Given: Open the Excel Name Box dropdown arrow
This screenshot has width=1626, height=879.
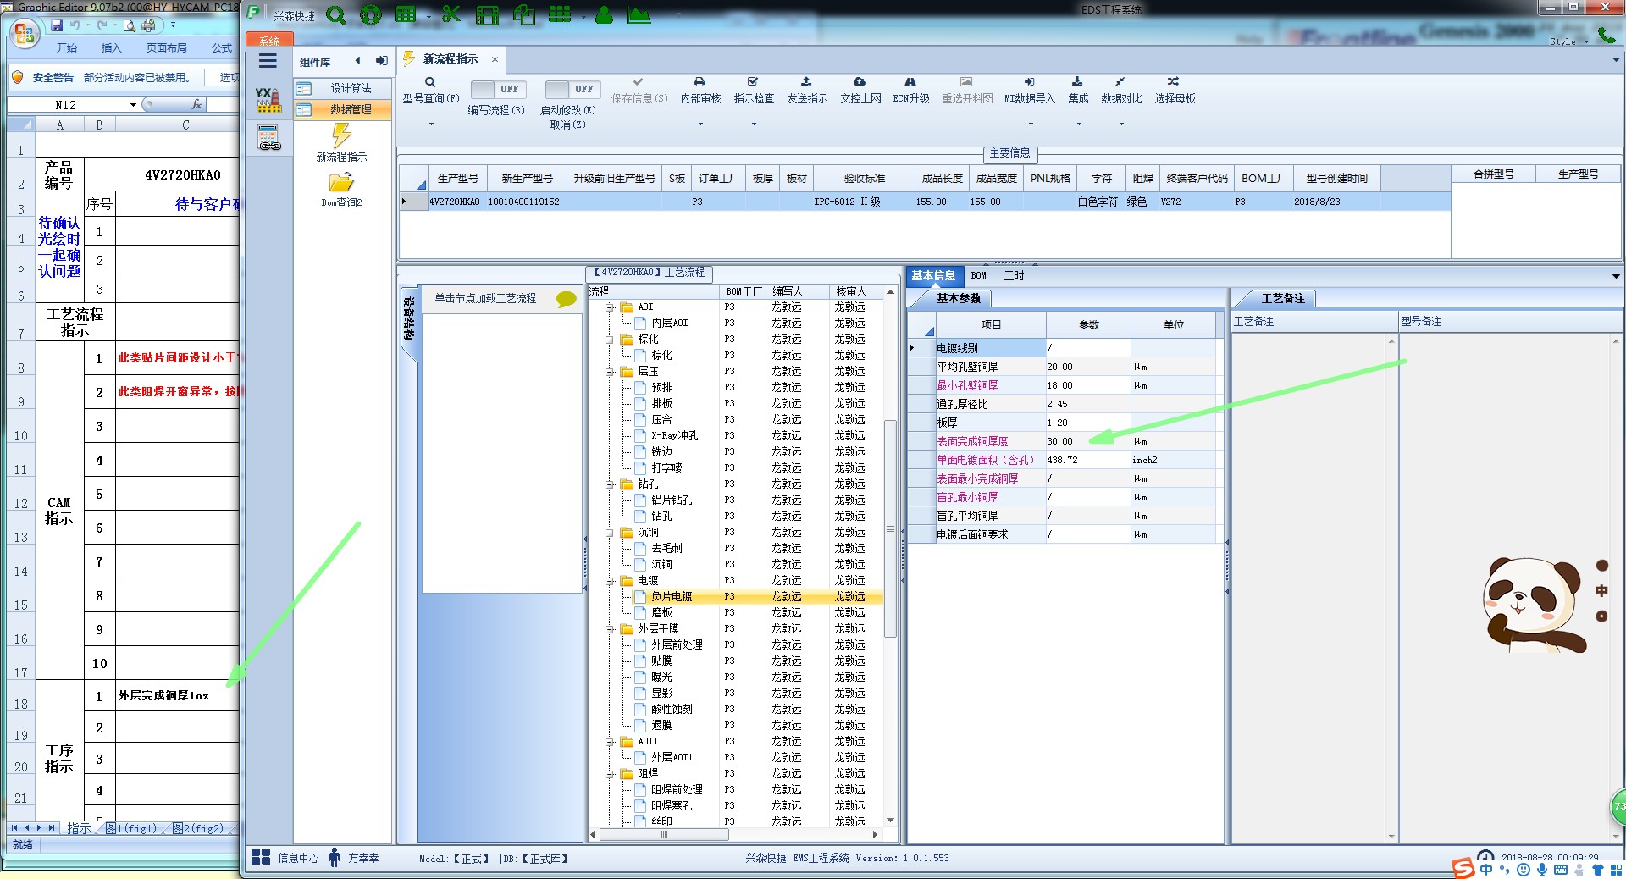Looking at the screenshot, I should 133,105.
